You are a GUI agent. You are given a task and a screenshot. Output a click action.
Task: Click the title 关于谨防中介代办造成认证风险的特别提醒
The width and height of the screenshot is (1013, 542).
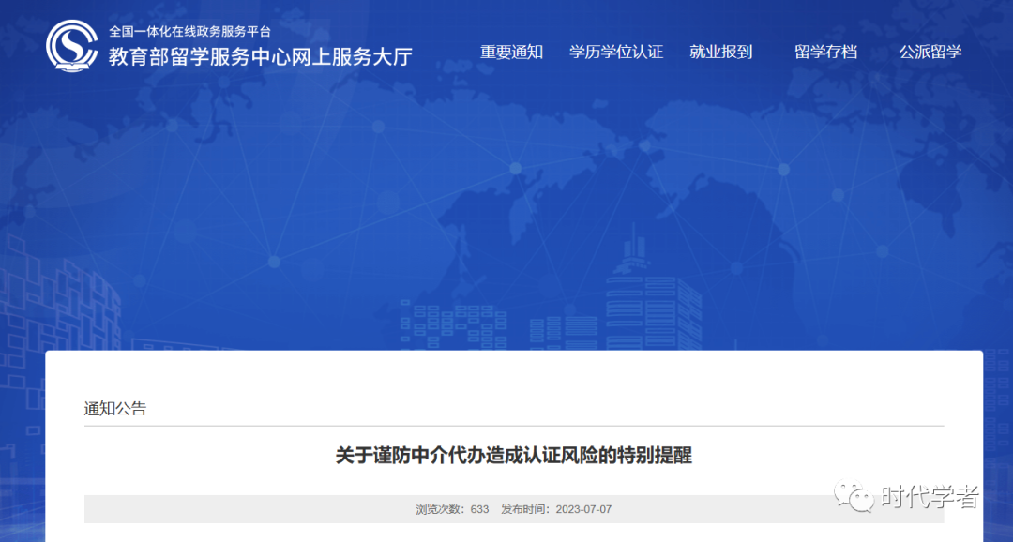pyautogui.click(x=514, y=456)
